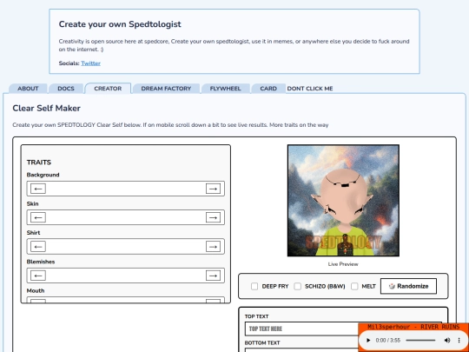Screen dimensions: 469x352
Task: Go to next Blemishes option
Action: 213,276
